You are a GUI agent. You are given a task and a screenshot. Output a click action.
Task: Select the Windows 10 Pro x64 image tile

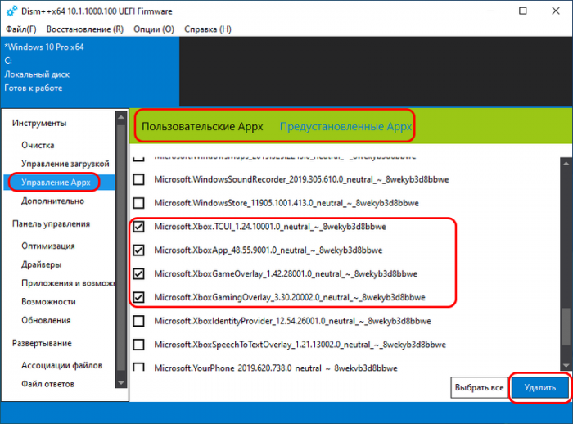90,71
